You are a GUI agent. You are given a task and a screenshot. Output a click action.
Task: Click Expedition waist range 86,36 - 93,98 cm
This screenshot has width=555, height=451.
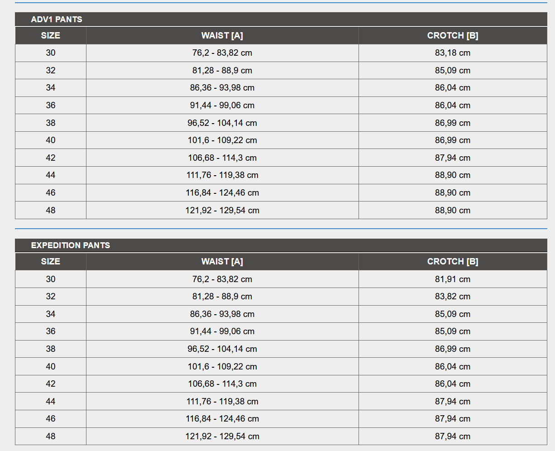222,314
